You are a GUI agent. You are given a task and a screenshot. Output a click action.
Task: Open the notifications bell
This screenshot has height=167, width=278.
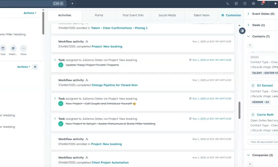pos(262,3)
